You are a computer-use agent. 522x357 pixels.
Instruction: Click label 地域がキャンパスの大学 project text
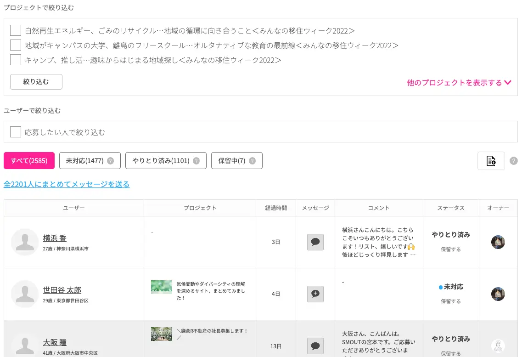point(211,45)
